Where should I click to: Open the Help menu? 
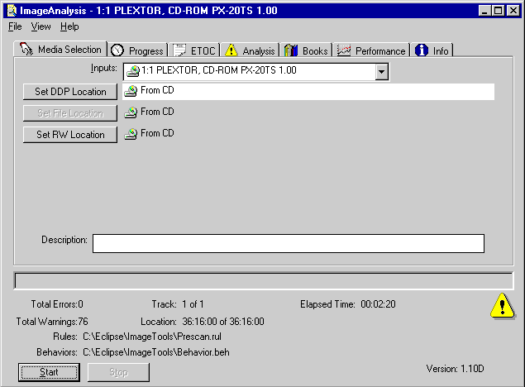69,26
